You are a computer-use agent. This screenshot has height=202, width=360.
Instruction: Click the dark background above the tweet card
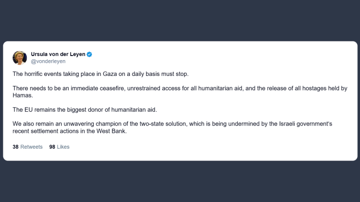pos(180,20)
